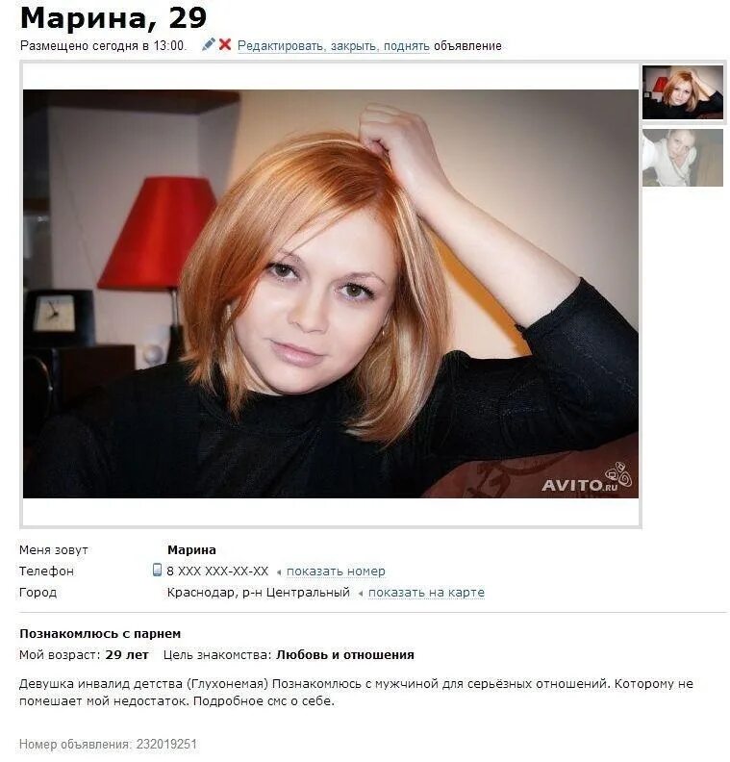Select the "закрыть" listing link

pyautogui.click(x=355, y=45)
